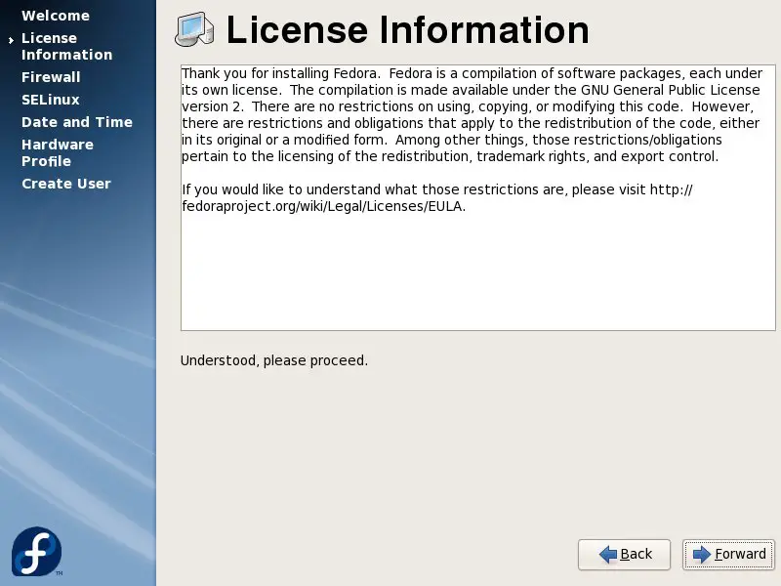
Task: Select Create User sidebar step
Action: [x=66, y=184]
